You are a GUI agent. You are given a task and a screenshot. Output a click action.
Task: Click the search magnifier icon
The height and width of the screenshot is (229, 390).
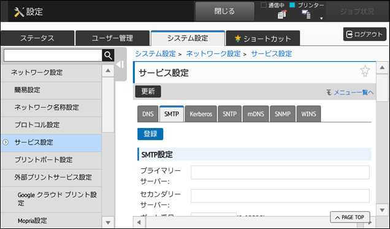(x=108, y=55)
